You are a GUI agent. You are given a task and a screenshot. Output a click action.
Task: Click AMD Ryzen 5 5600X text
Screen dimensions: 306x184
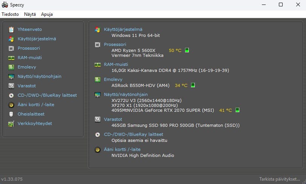click(133, 50)
